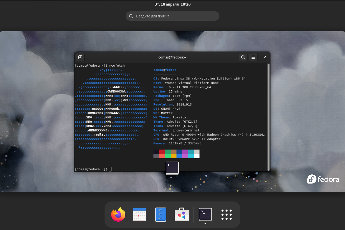
Task: Click the brown swatch in the neofetch palette
Action: 174,152
